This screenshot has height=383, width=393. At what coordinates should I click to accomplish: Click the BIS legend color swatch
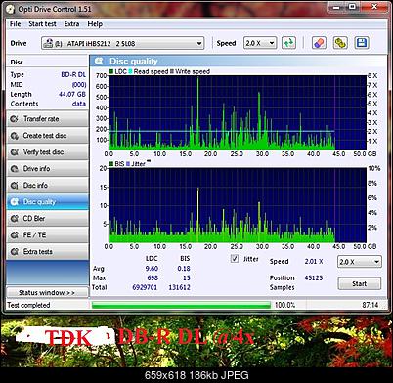click(x=111, y=164)
